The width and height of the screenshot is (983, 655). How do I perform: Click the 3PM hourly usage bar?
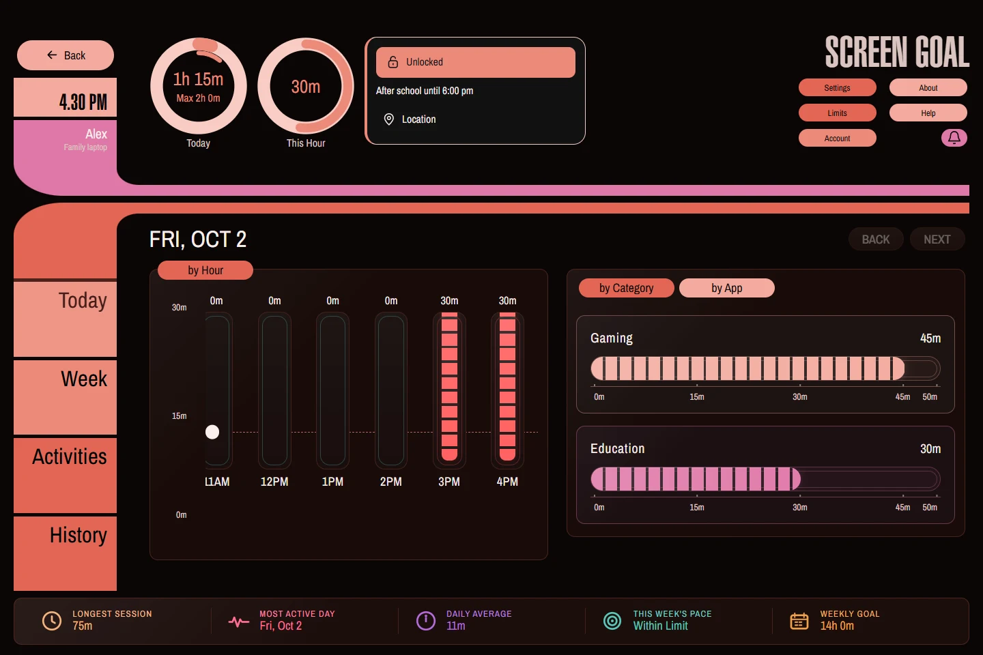coord(449,389)
